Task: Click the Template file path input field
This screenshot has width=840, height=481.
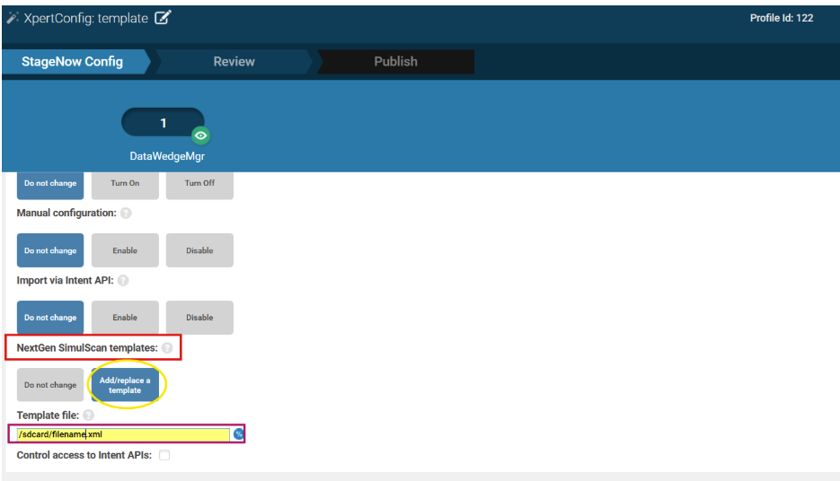Action: [x=123, y=434]
